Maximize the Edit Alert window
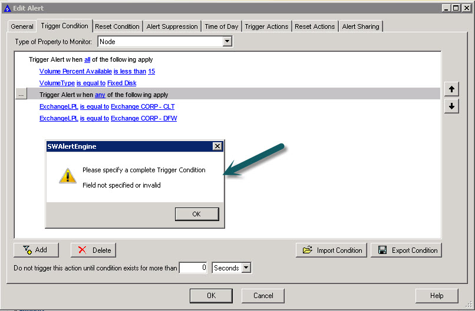This screenshot has height=311, width=475. click(x=456, y=8)
